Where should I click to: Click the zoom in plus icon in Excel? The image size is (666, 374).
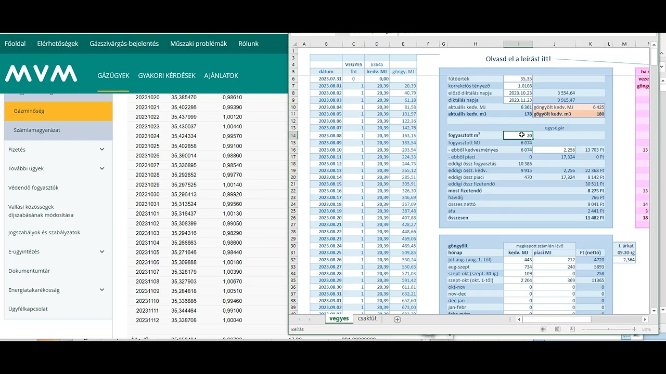tap(634, 329)
